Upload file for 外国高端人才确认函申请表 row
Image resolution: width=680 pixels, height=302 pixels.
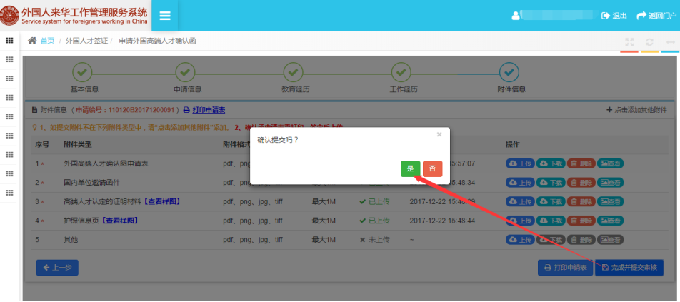tap(520, 163)
